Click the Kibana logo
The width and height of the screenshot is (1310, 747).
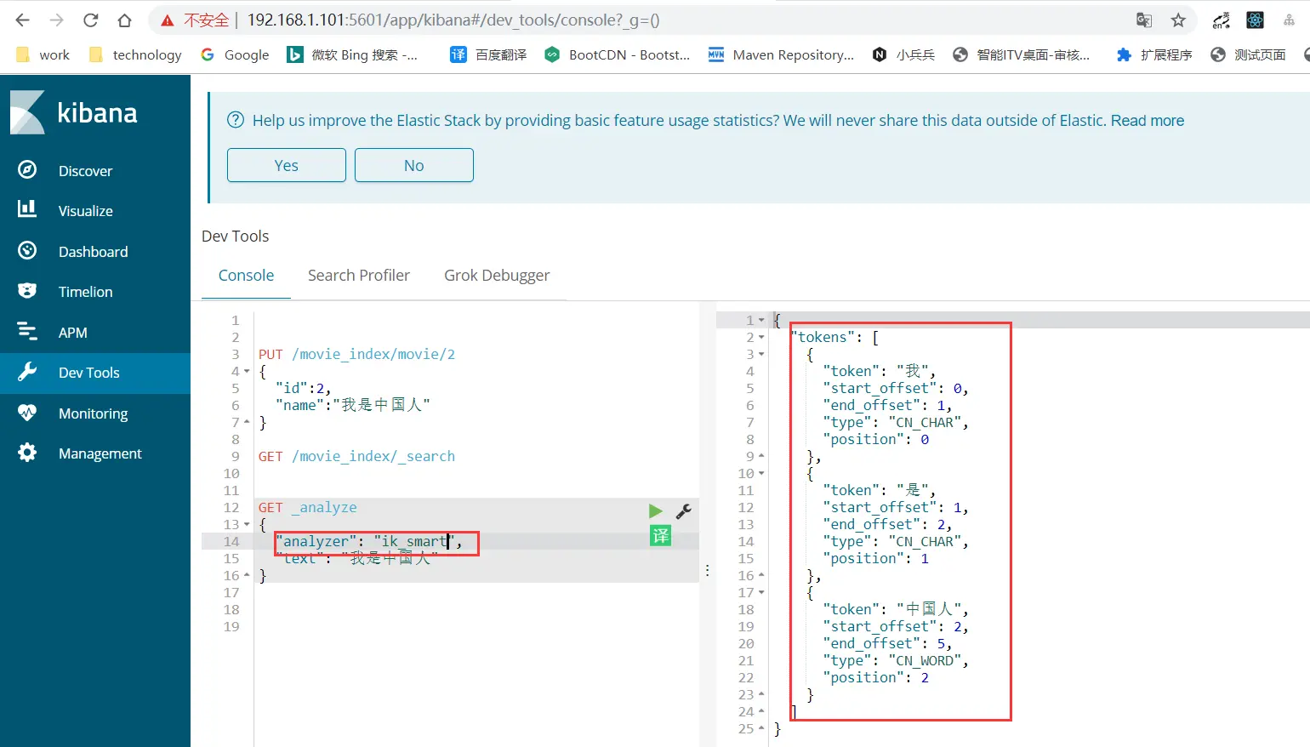(x=74, y=112)
